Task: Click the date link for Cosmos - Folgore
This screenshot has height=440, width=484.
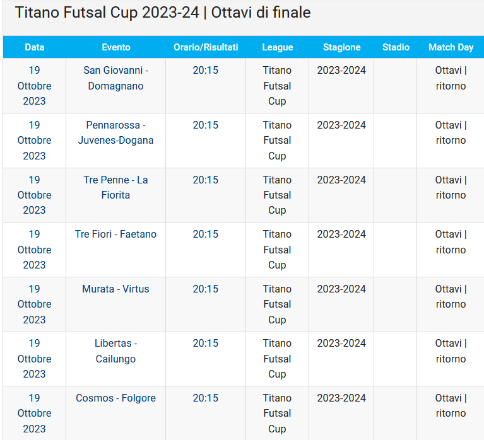Action: click(x=35, y=413)
